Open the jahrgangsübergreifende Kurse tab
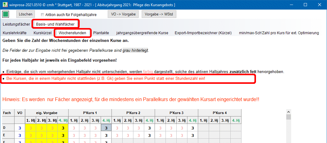This screenshot has width=327, height=143. [142, 33]
